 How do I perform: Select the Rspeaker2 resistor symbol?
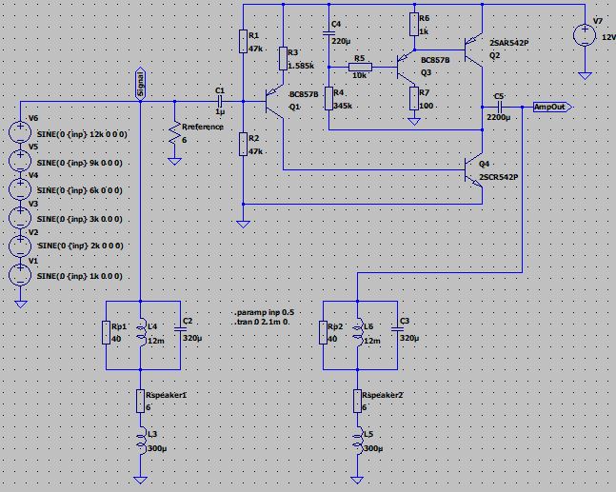click(357, 401)
